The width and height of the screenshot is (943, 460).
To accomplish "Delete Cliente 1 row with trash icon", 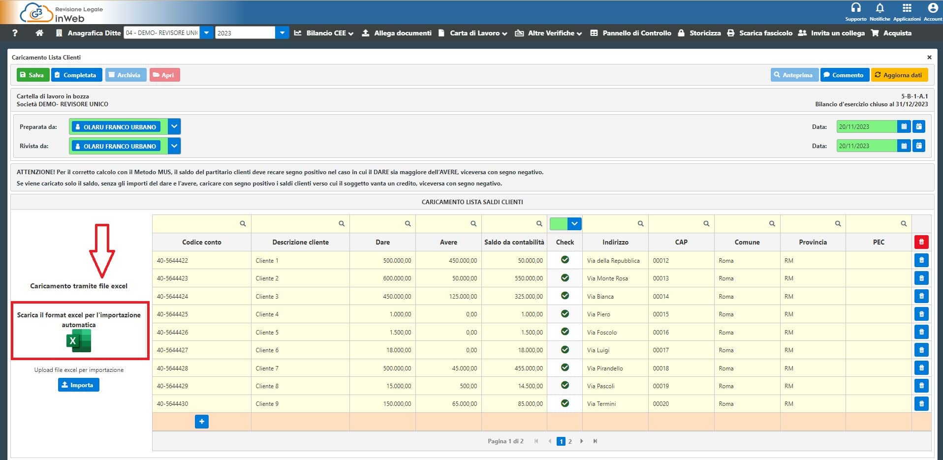I will (921, 260).
